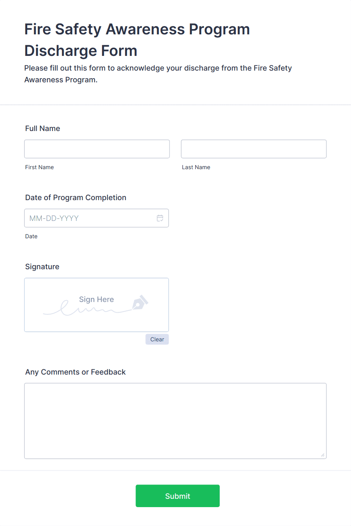Viewport: 351px width, 526px height.
Task: Submit the discharge form
Action: (178, 496)
